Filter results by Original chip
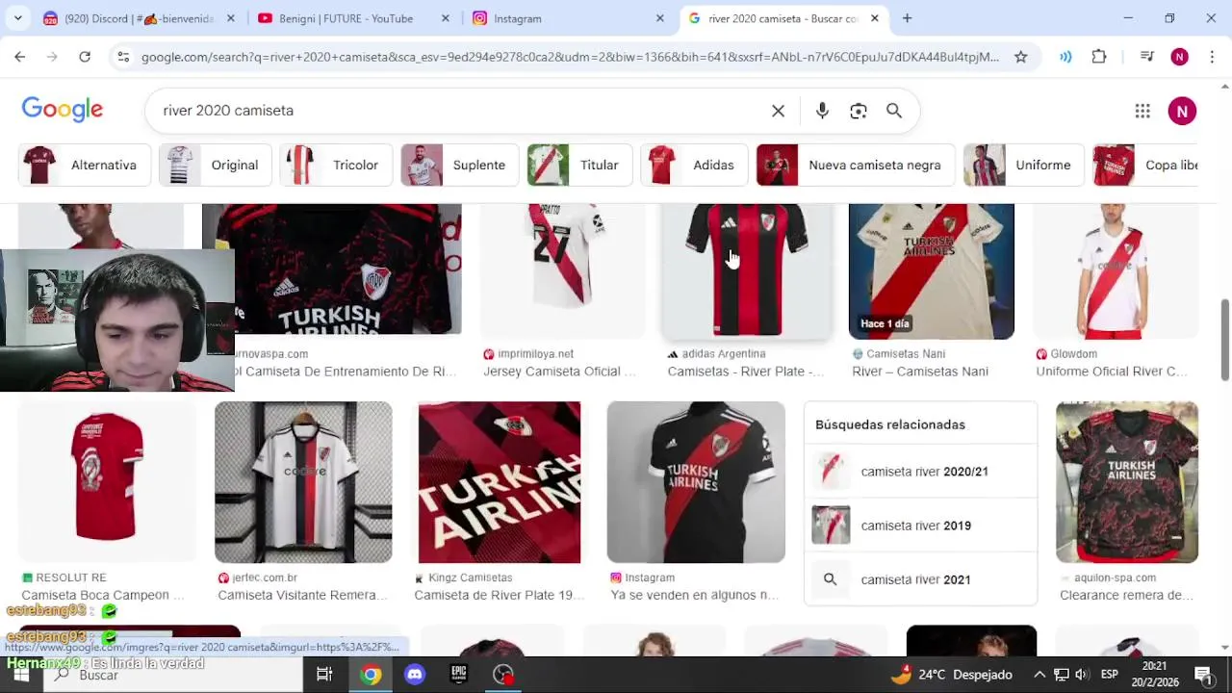The image size is (1232, 693). tap(215, 165)
